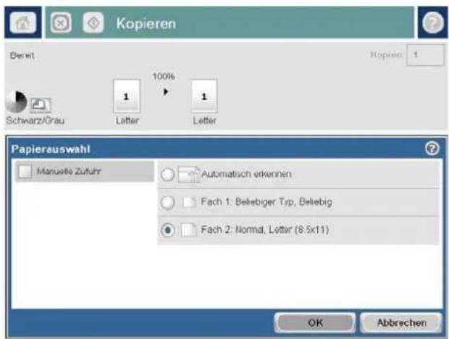Open the top-right help question mark
The image size is (449, 339).
(x=432, y=22)
